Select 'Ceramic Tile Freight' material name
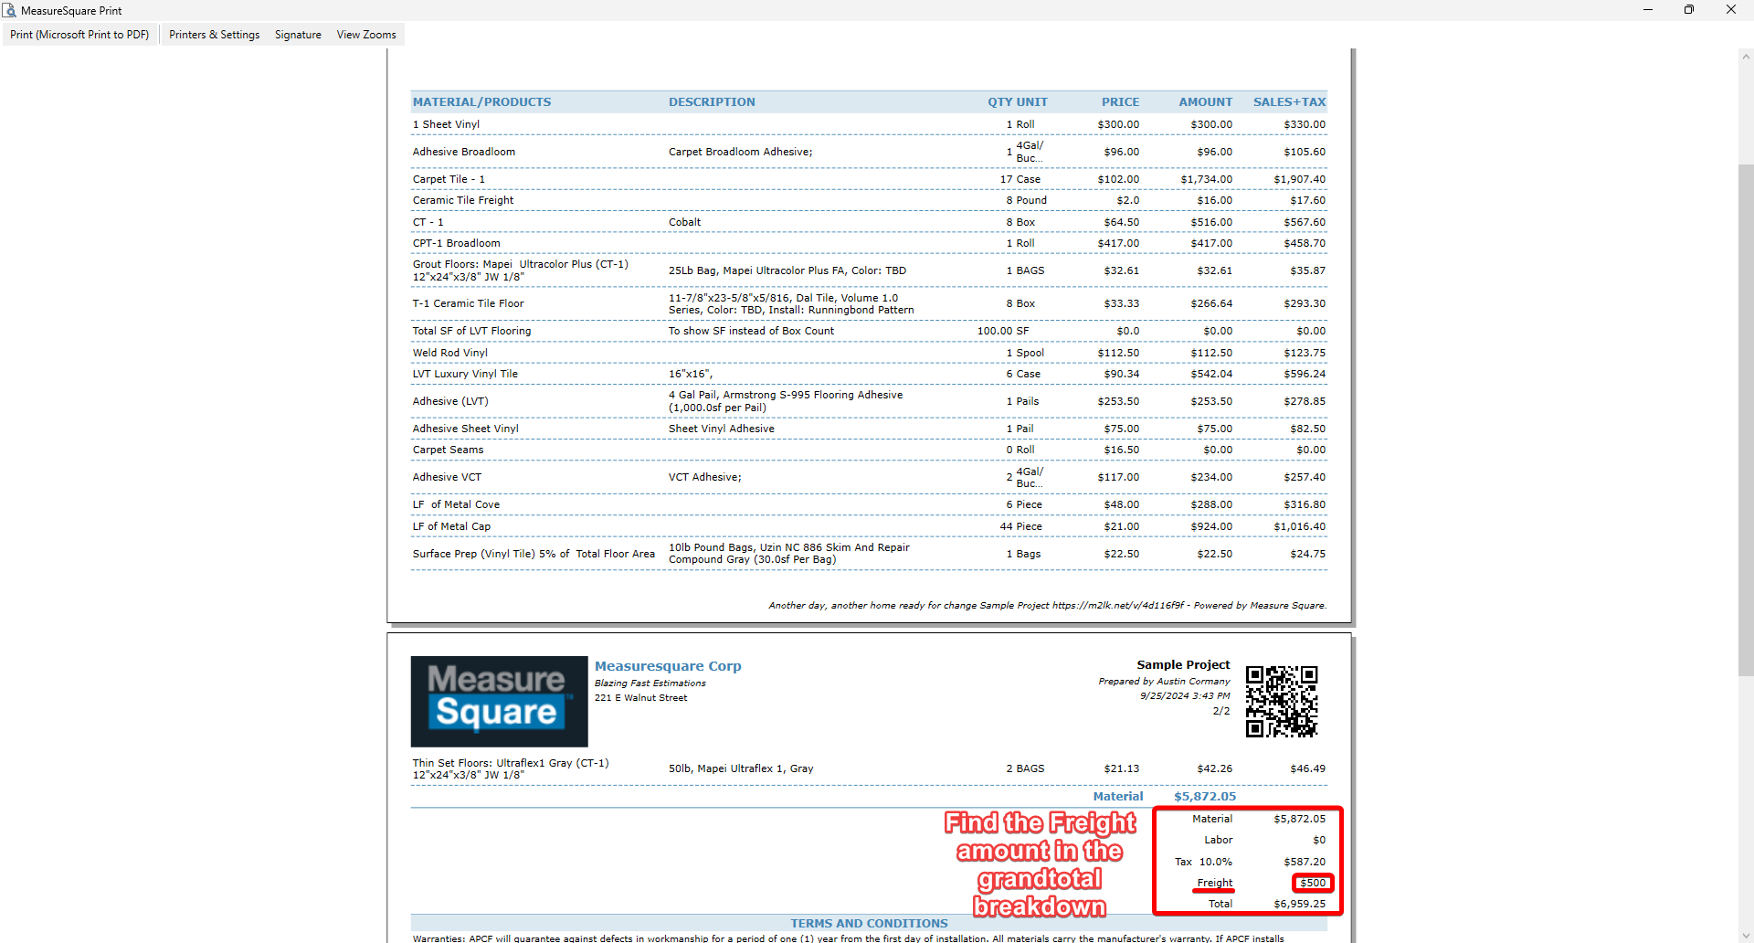This screenshot has width=1754, height=943. click(x=463, y=200)
